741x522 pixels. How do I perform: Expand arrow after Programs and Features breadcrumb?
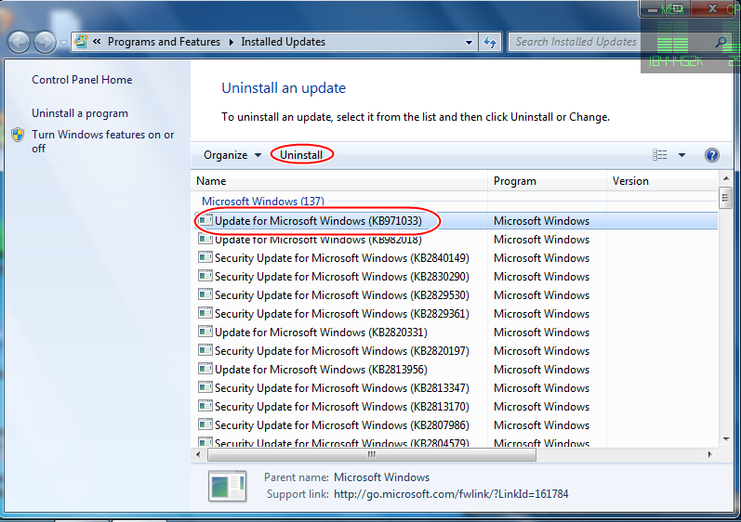click(232, 42)
